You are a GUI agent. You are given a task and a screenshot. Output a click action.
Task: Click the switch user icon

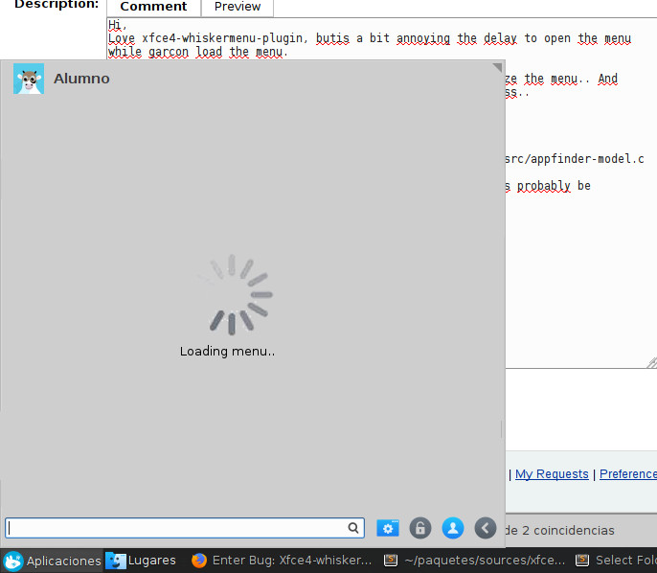pyautogui.click(x=453, y=528)
